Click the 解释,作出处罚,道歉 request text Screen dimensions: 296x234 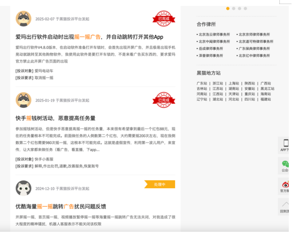point(66,166)
